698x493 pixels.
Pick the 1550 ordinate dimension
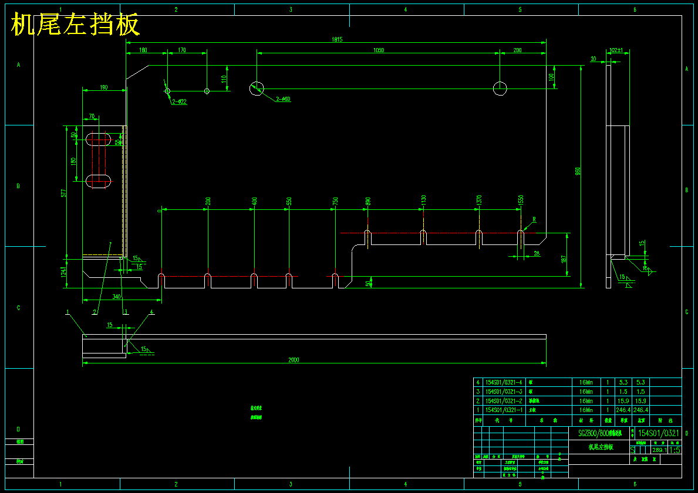click(x=520, y=199)
